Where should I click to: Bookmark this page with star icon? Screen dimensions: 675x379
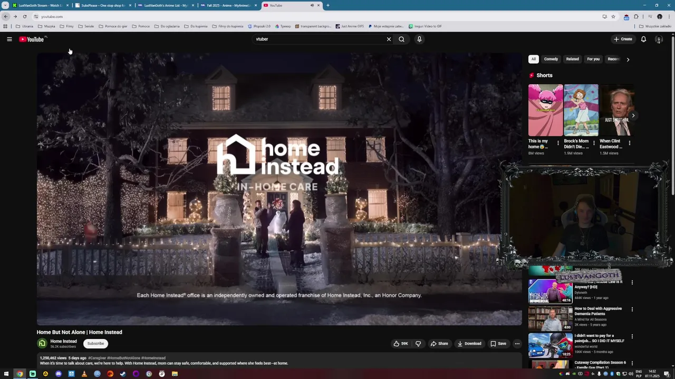613,16
